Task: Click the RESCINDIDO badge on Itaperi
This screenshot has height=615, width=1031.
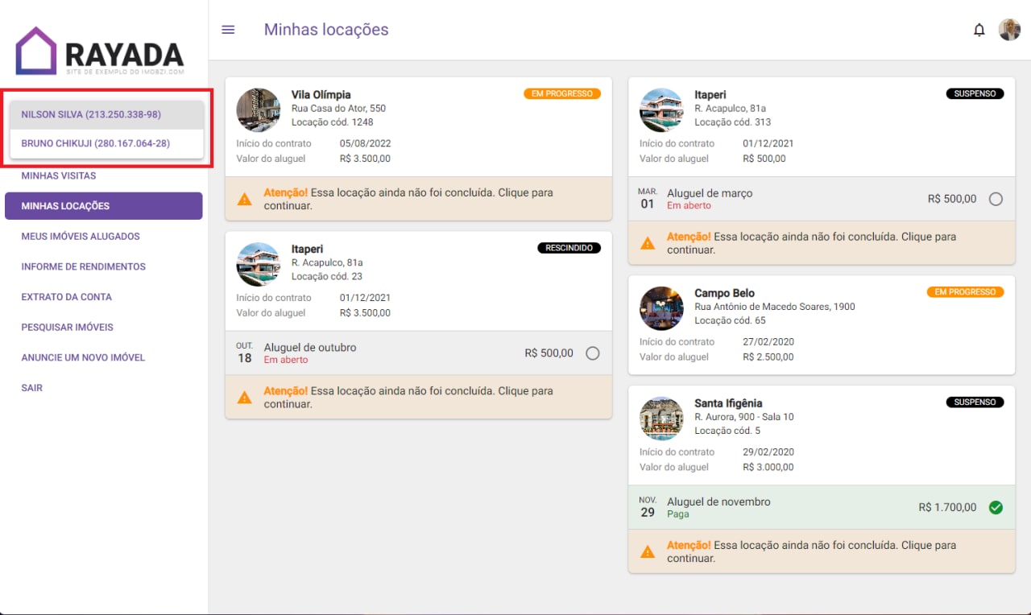Action: click(x=569, y=248)
